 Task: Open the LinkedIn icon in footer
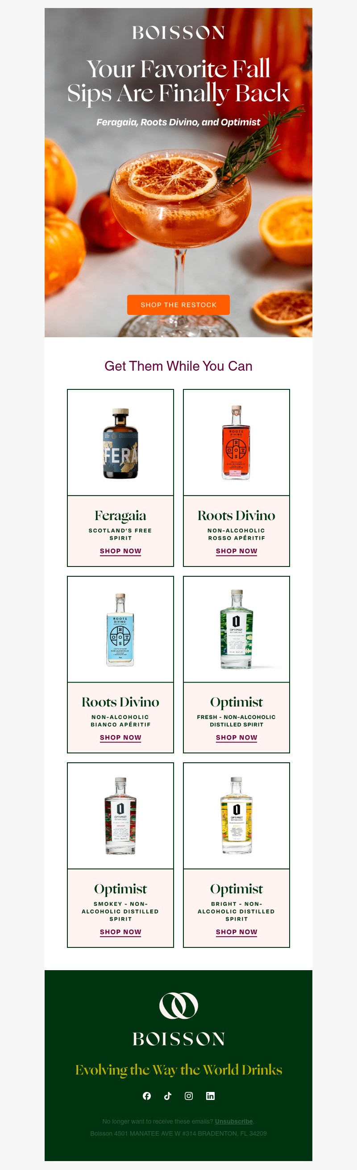[x=210, y=1096]
